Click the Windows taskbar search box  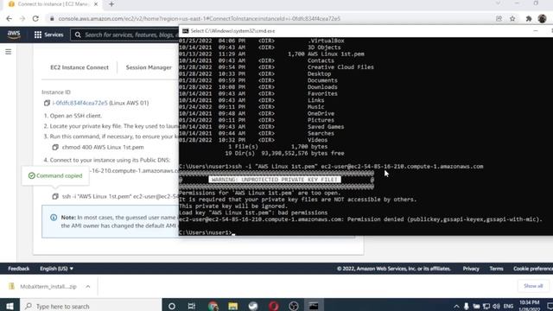[91, 306]
